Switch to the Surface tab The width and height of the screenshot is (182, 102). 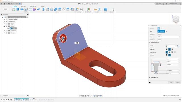tap(23, 6)
